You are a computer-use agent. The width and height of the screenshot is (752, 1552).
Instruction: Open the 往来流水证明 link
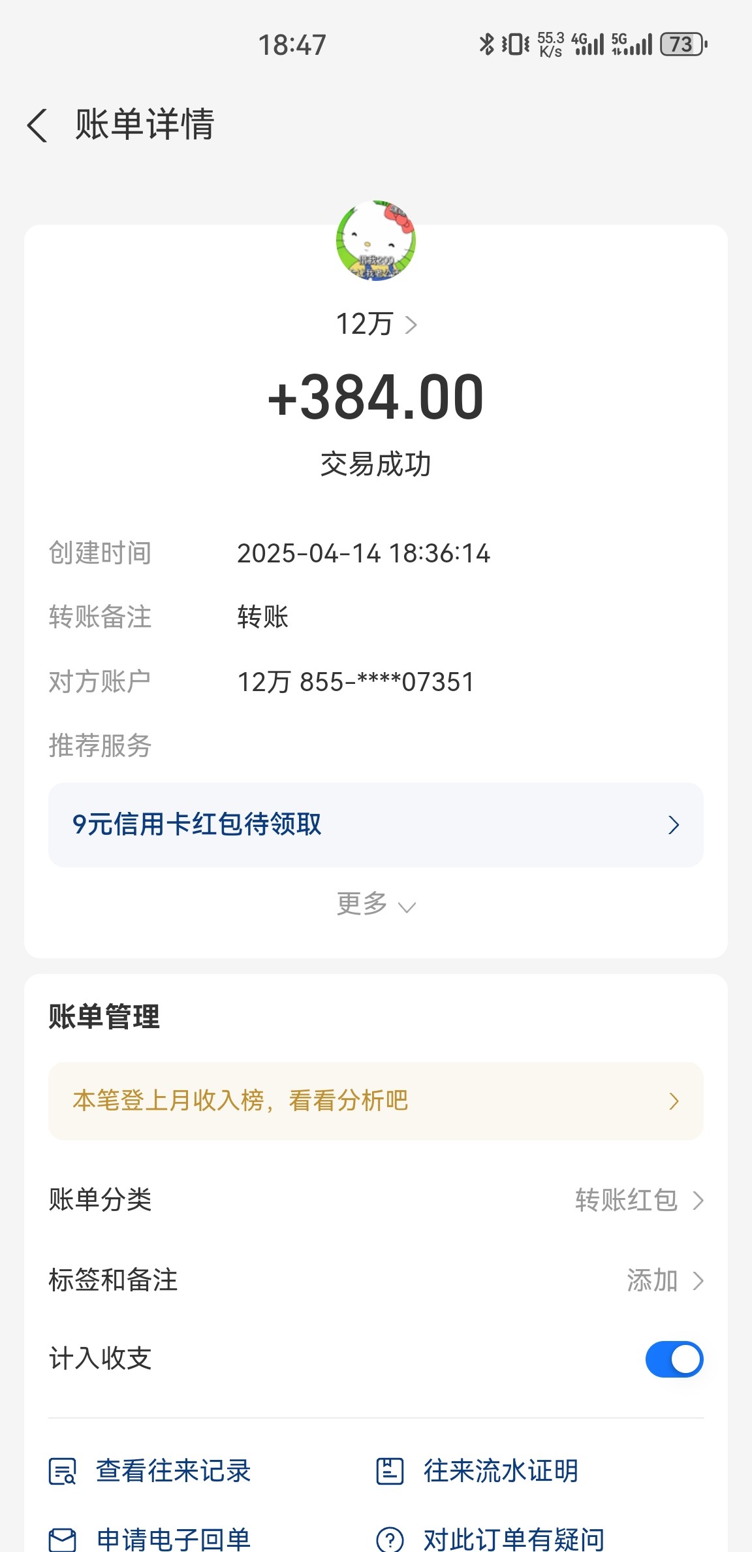pyautogui.click(x=501, y=1471)
